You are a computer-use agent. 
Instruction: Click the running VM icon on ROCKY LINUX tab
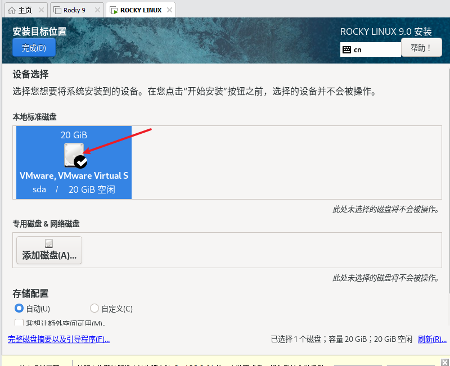[114, 10]
